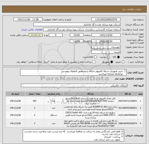Click the تعداد / مقدار column header
This screenshot has height=144, width=149.
35,94
